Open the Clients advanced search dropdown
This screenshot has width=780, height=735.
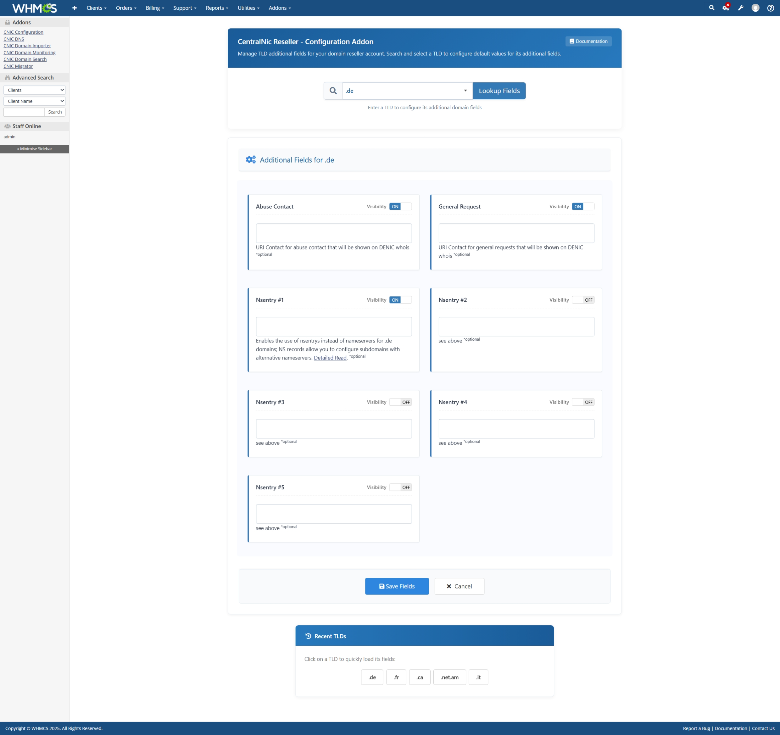(x=34, y=90)
